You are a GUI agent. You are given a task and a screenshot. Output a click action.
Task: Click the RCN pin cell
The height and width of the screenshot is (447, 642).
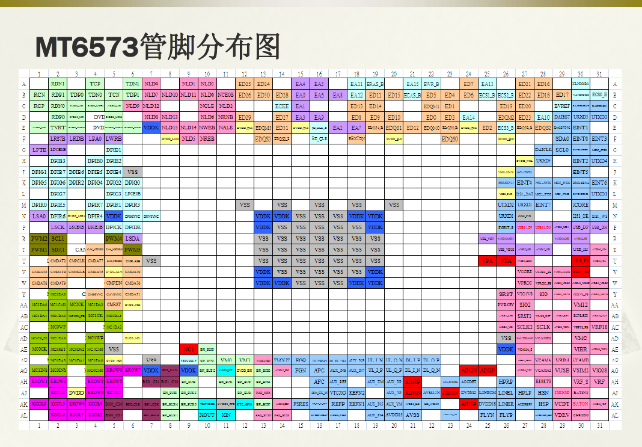click(x=39, y=94)
